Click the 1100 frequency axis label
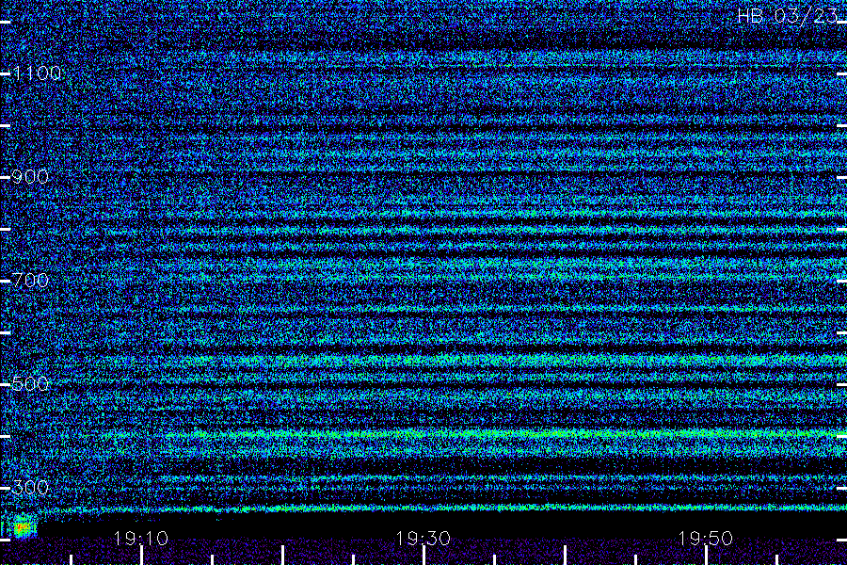 pos(37,73)
